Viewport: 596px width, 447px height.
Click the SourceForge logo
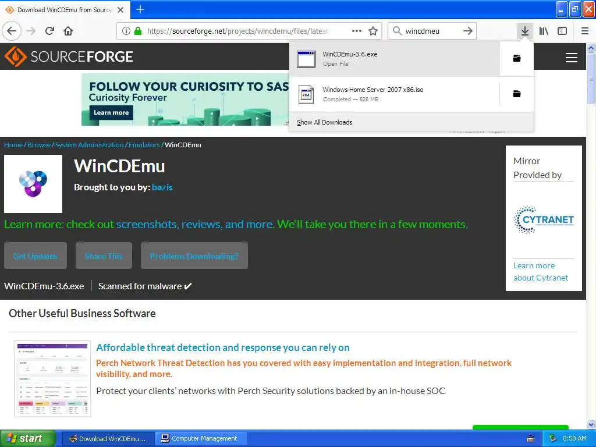[69, 56]
